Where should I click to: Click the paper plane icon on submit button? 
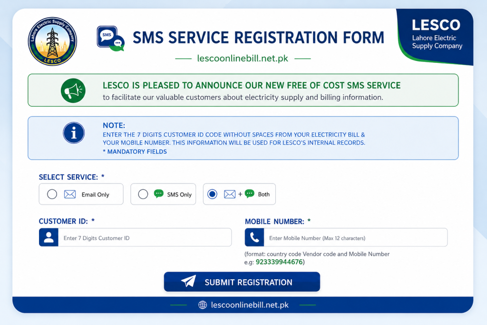(188, 281)
